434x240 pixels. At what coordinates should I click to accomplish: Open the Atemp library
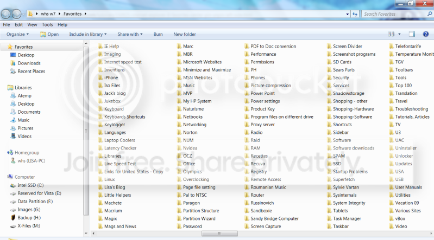(21, 95)
